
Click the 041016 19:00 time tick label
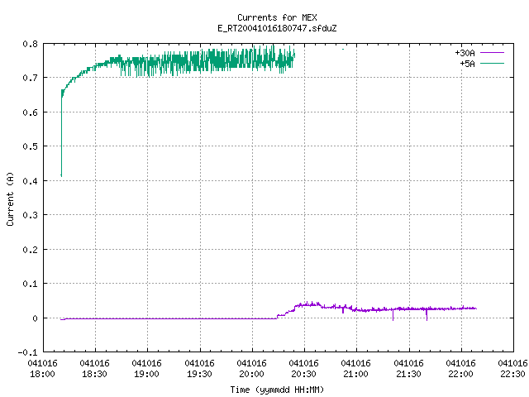coord(147,369)
